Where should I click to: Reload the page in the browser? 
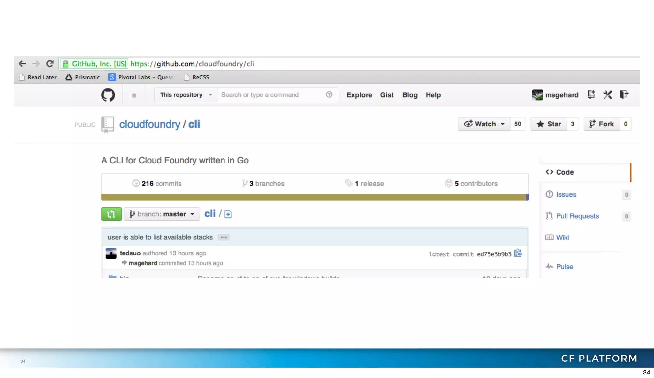click(x=49, y=64)
